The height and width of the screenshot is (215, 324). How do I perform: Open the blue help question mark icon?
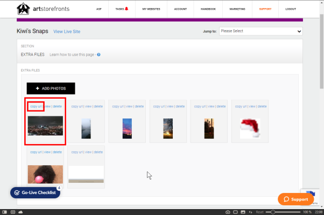click(99, 55)
